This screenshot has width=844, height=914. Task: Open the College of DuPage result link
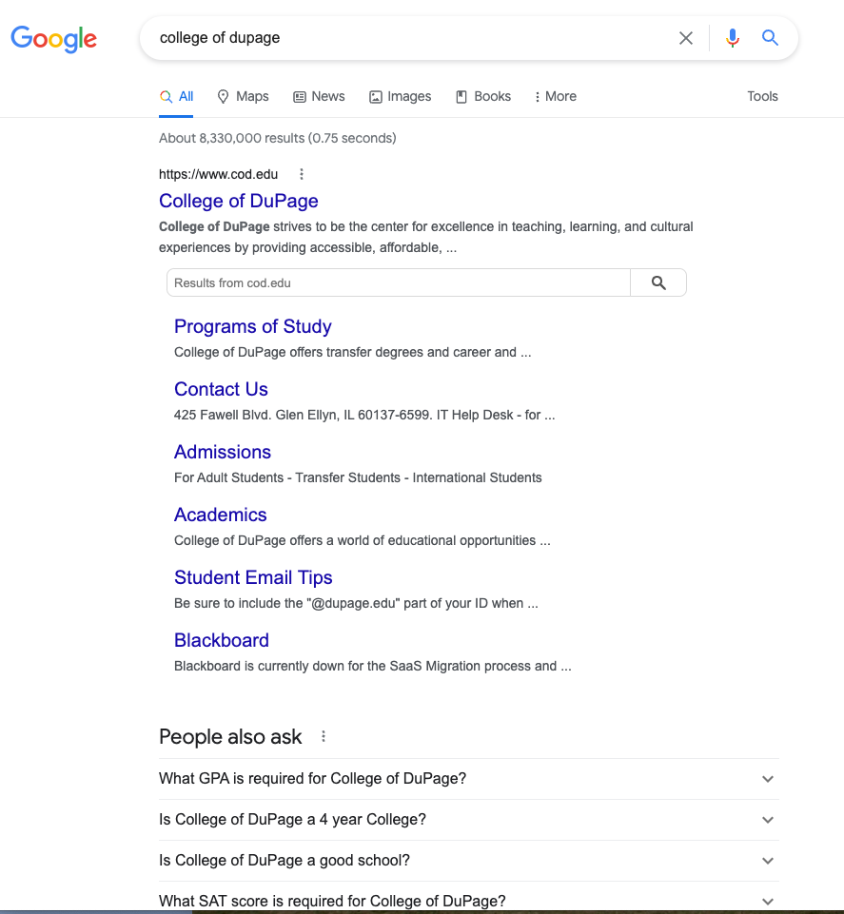pos(238,201)
